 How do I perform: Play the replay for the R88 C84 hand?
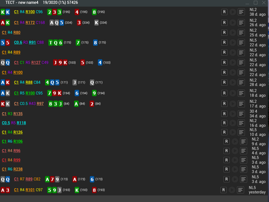(232, 83)
